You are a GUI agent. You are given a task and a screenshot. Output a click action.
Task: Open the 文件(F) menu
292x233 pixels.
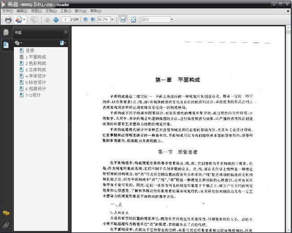coord(8,10)
